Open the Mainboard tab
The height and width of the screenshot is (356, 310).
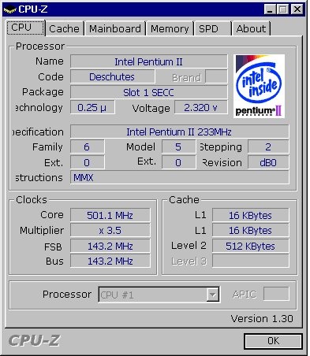click(x=115, y=28)
